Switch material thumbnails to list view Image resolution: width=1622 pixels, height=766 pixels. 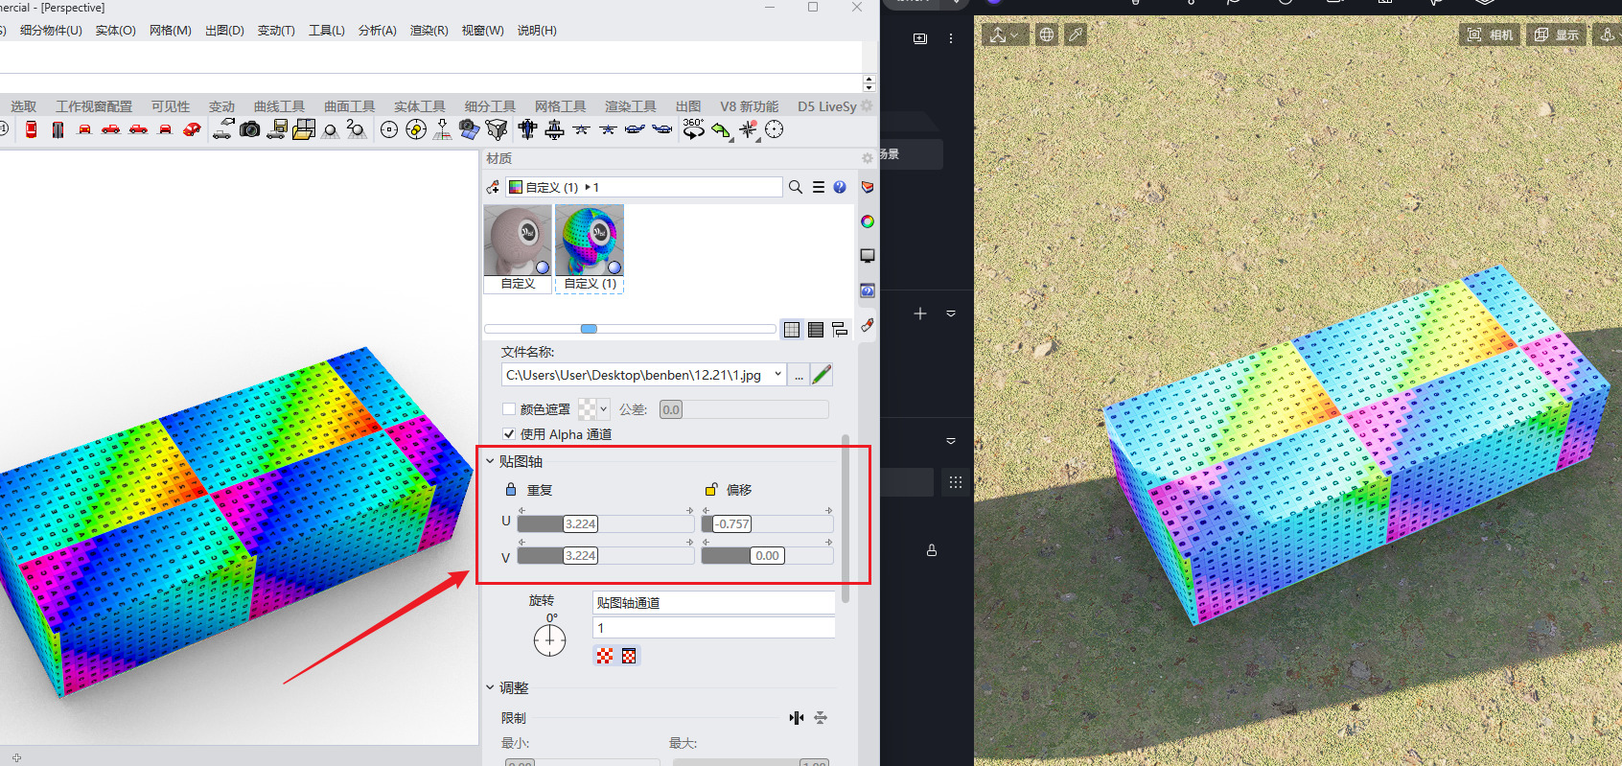[x=816, y=330]
